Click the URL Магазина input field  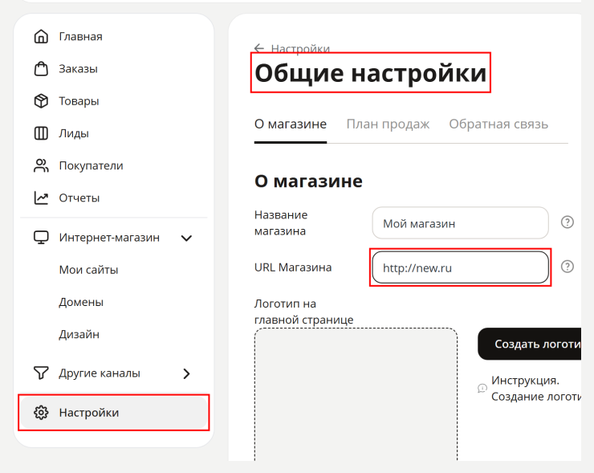[460, 267]
